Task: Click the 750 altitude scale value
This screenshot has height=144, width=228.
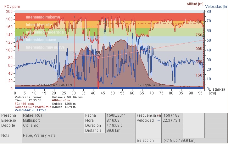Action: click(199, 35)
